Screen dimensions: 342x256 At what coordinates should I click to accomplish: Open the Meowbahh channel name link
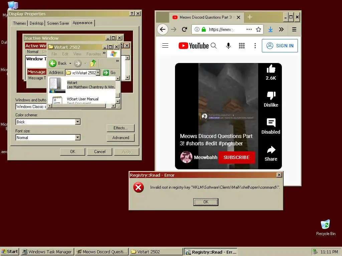205,157
